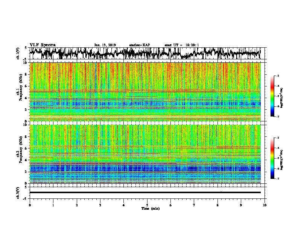This screenshot has width=298, height=230.
Task: Click the "station=KAP" header label
Action: [140, 45]
